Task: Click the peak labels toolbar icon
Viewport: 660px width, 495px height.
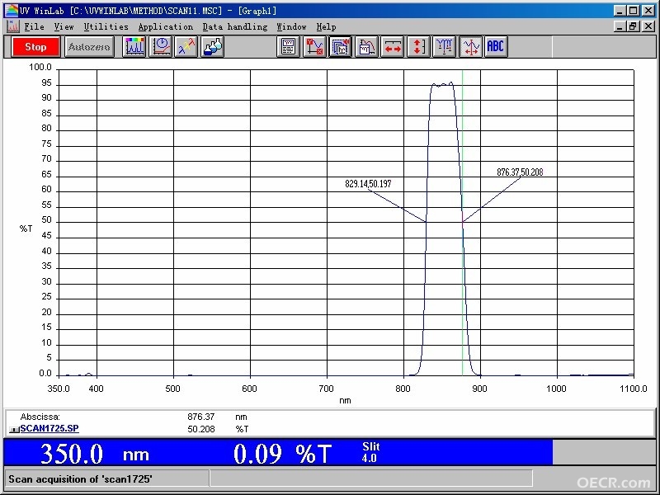Action: (x=444, y=46)
